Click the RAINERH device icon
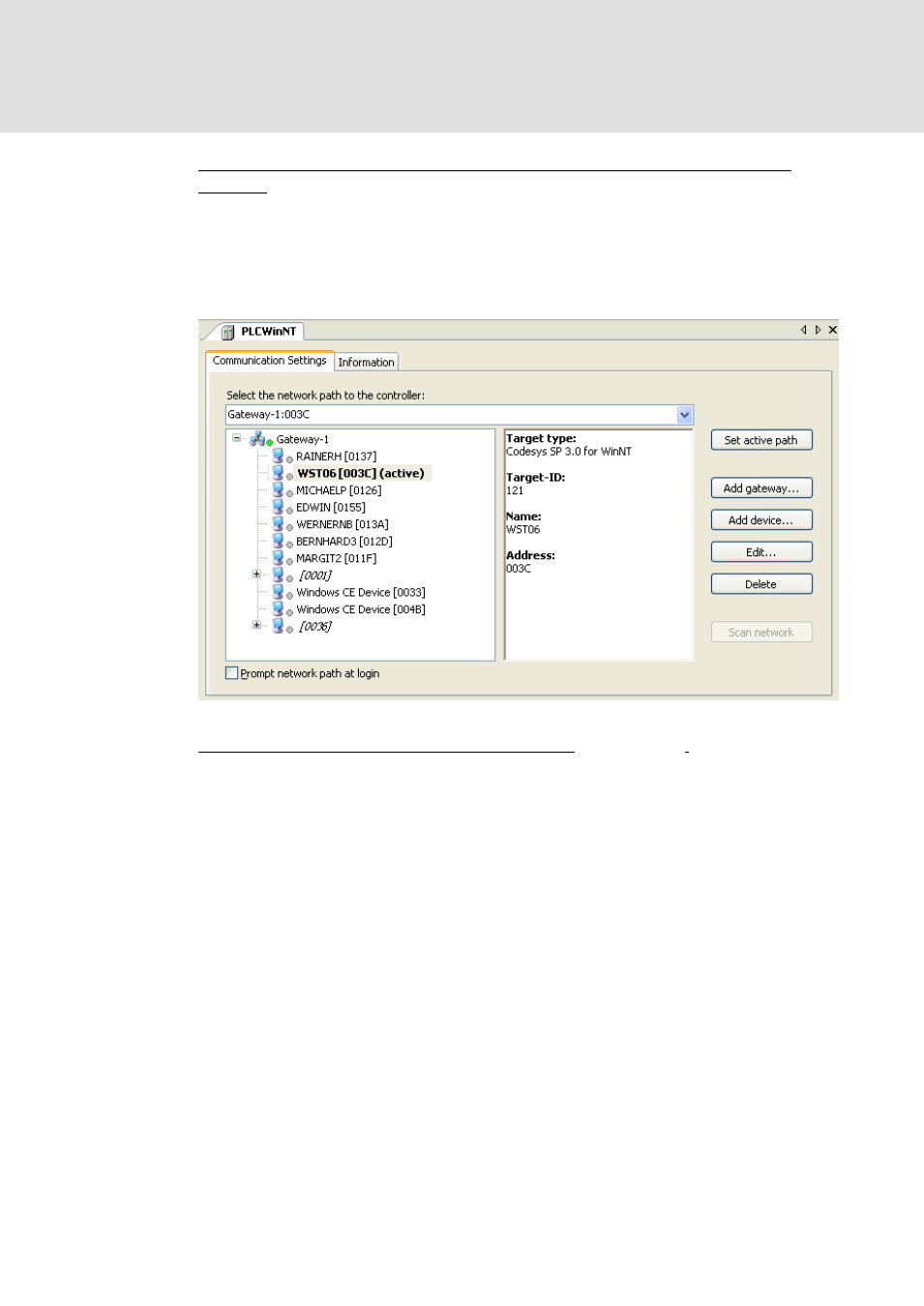This screenshot has width=924, height=1306. coord(278,456)
